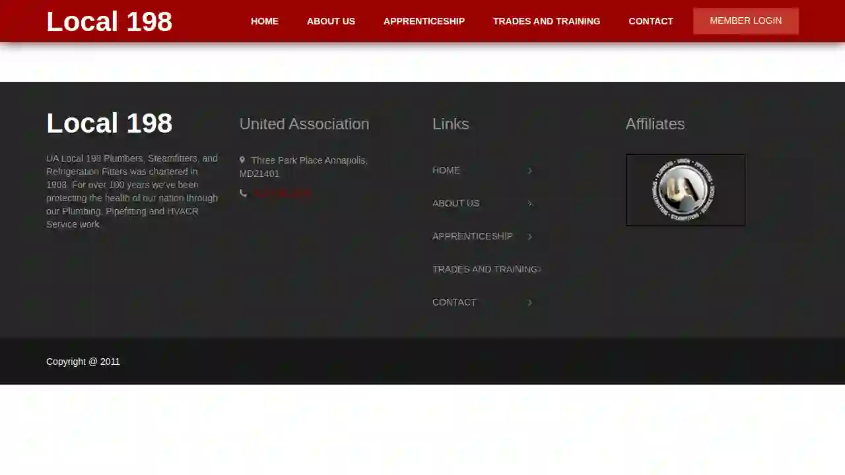
Task: Click the Links heading
Action: [451, 124]
